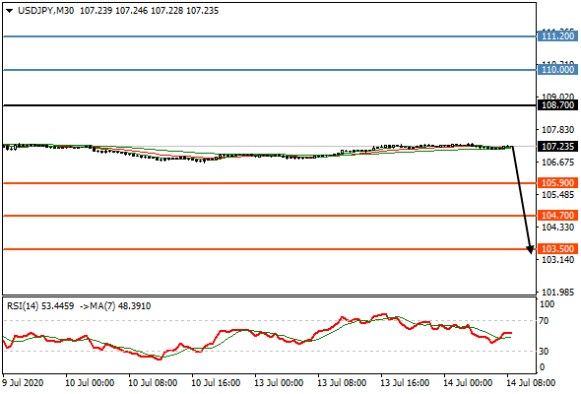The height and width of the screenshot is (394, 581).
Task: Click the 13 Jul 16:00 time axis label
Action: point(405,382)
